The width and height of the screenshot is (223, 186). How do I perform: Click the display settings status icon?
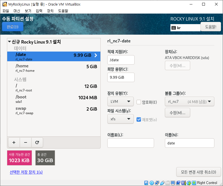click(x=173, y=183)
